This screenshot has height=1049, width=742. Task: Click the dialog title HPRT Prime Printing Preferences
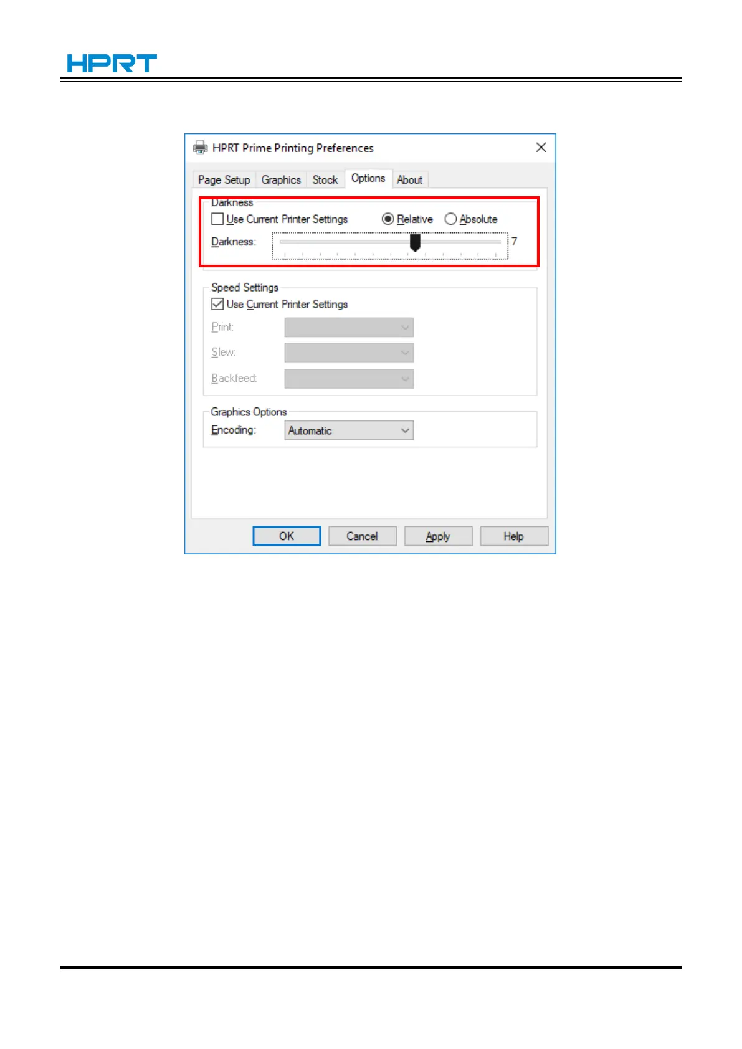(293, 148)
